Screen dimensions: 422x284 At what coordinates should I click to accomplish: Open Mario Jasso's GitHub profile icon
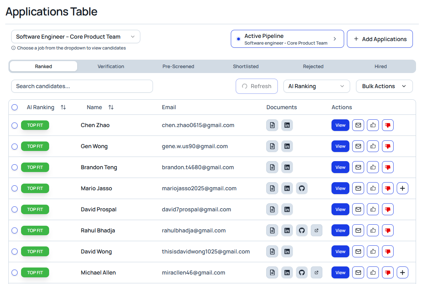tap(302, 189)
